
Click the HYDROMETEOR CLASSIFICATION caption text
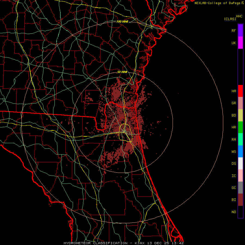96,243
